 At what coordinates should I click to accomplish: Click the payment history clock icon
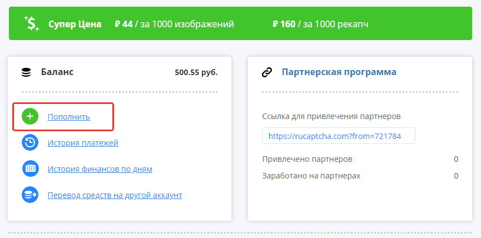29,143
